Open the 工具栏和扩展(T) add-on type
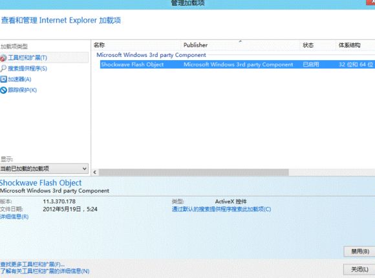This screenshot has height=278, width=375. (x=28, y=58)
